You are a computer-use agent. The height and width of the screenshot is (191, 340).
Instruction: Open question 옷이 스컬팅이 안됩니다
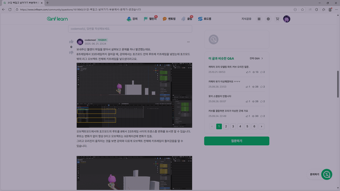pos(220,96)
